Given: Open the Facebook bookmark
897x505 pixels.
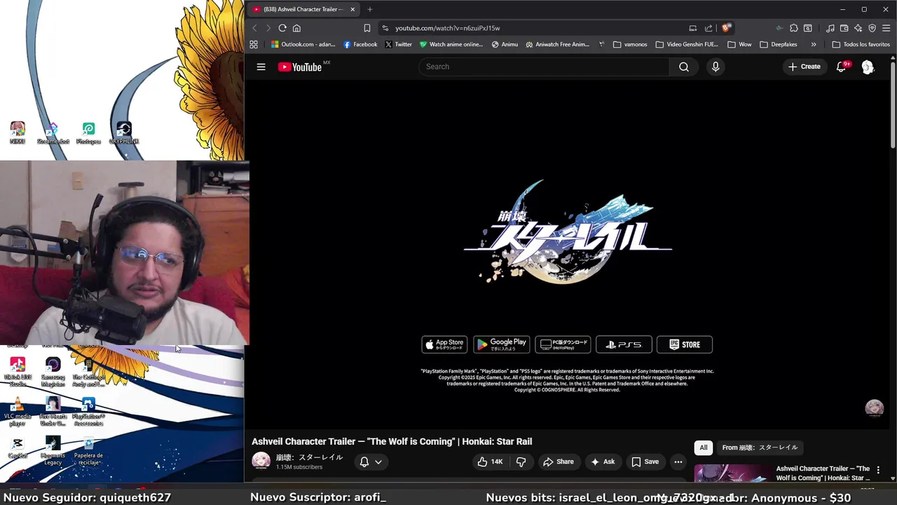Looking at the screenshot, I should pos(360,44).
